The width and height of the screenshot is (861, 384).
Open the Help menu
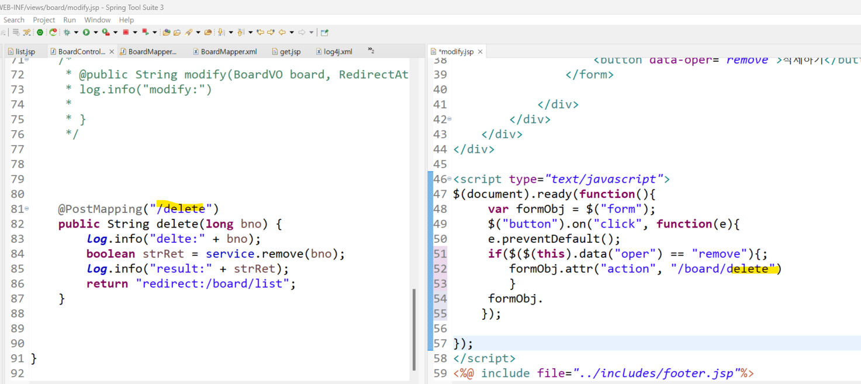(126, 20)
